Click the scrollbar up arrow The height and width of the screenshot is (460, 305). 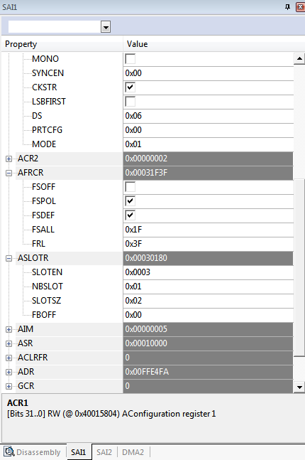(299, 59)
